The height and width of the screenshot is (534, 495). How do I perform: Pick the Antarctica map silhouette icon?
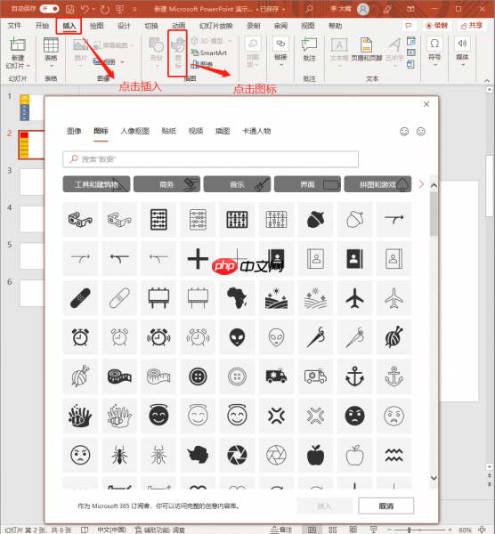click(198, 455)
